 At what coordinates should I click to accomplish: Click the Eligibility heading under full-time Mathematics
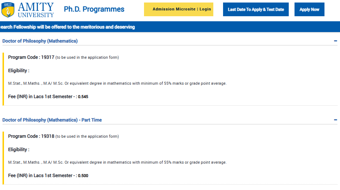[19, 71]
